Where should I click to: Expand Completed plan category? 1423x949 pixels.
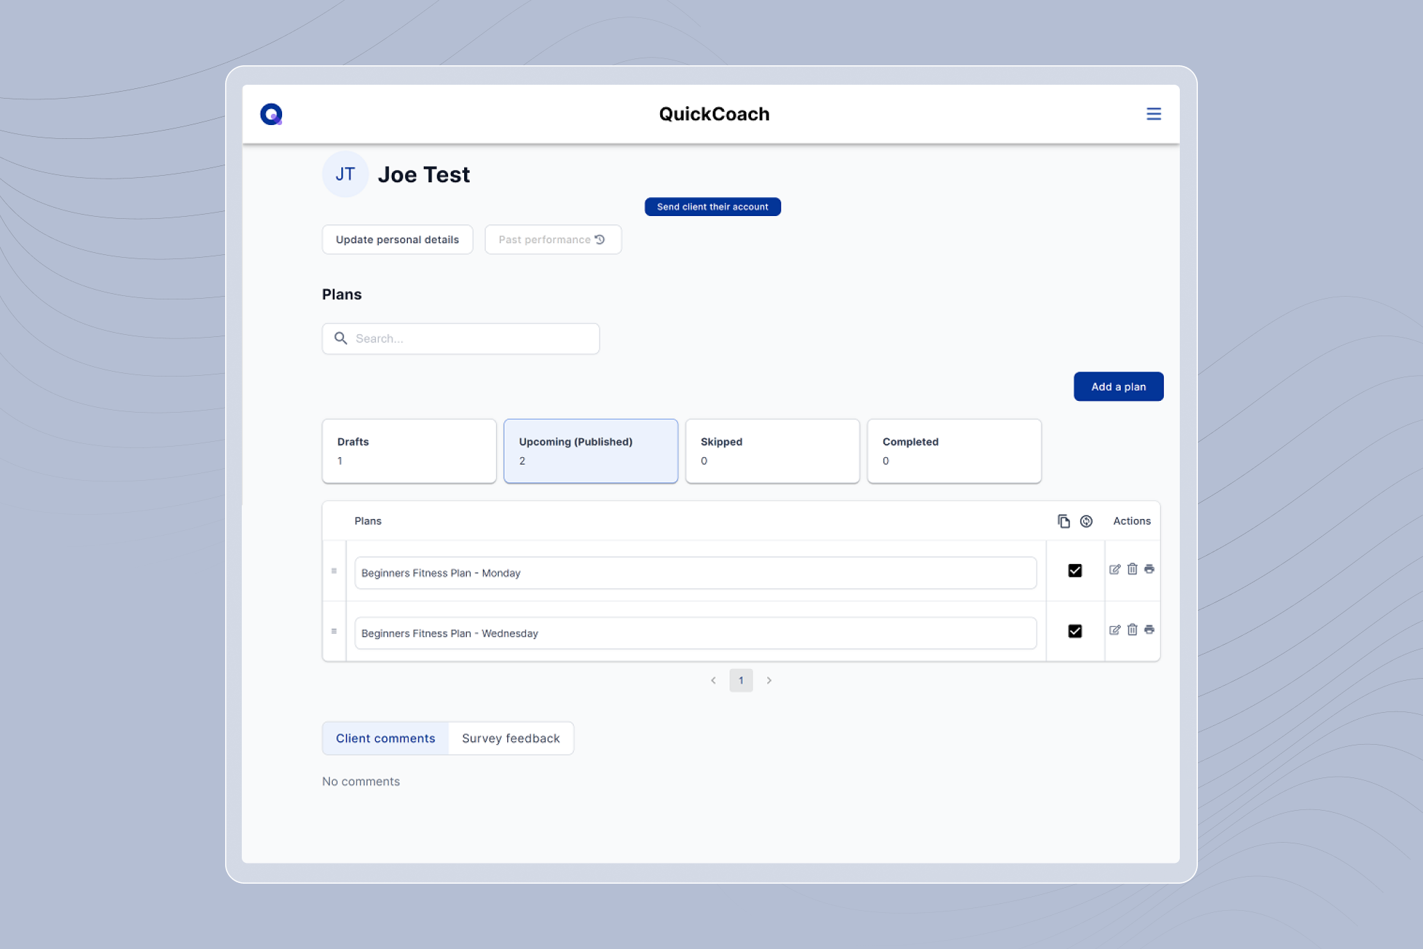[x=954, y=450]
